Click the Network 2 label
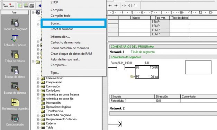Screen dimensions: 217x130 click(117, 109)
